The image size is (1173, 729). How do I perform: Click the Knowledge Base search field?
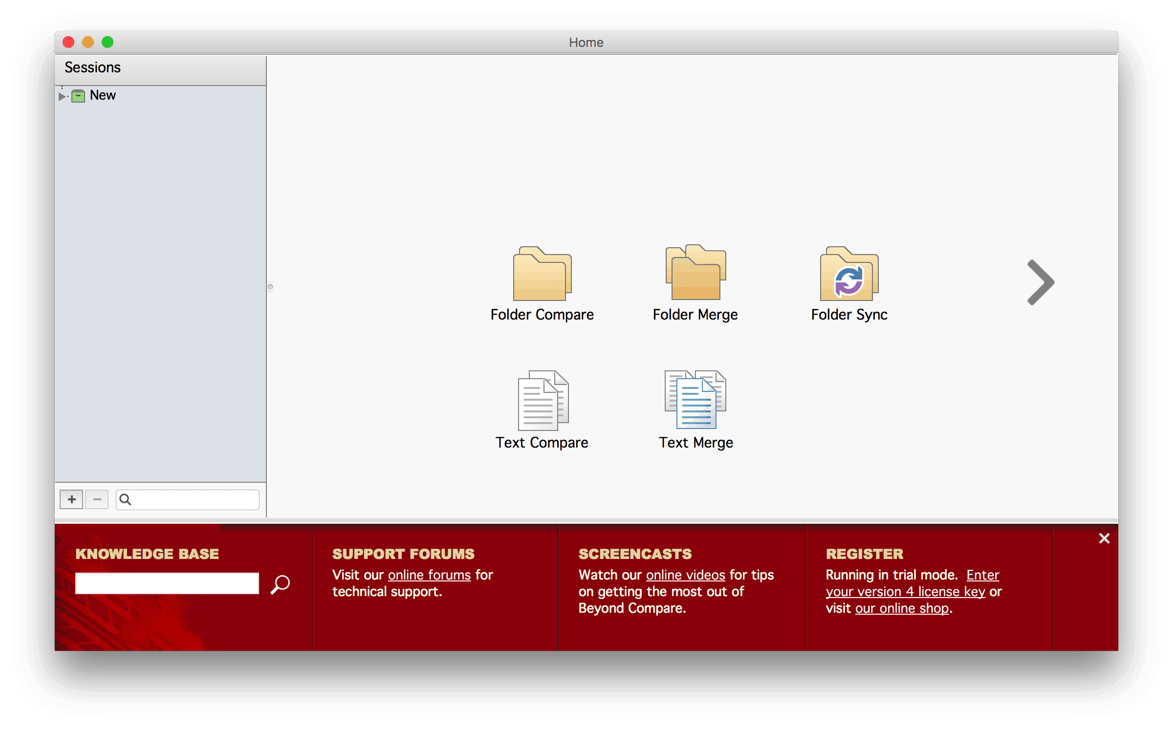click(x=167, y=583)
